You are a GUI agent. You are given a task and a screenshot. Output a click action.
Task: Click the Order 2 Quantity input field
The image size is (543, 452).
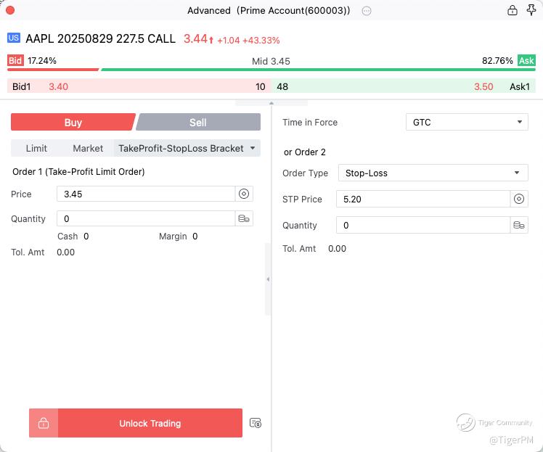click(423, 225)
